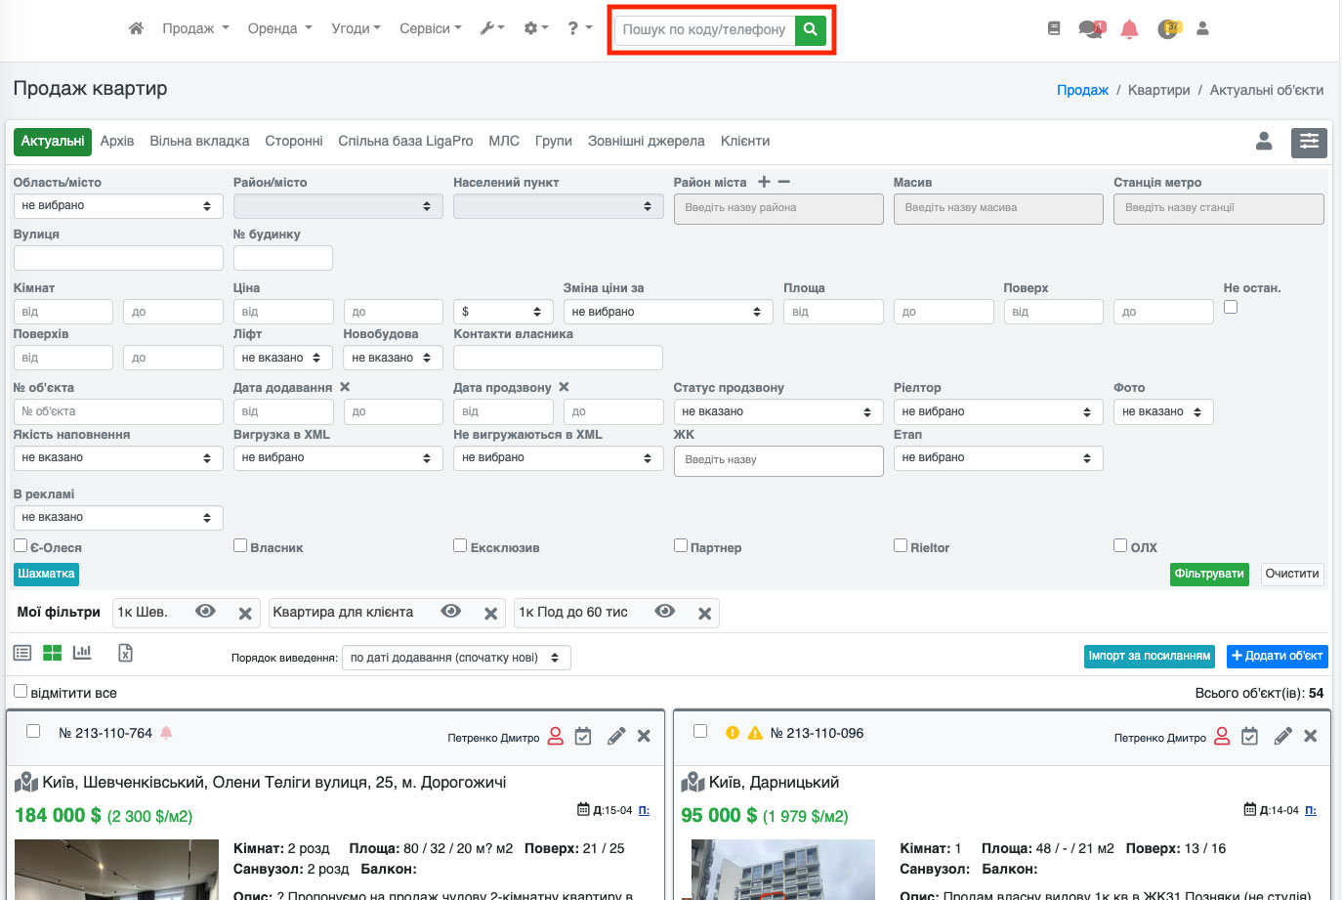Toggle filter settings sliders icon

pyautogui.click(x=1309, y=142)
